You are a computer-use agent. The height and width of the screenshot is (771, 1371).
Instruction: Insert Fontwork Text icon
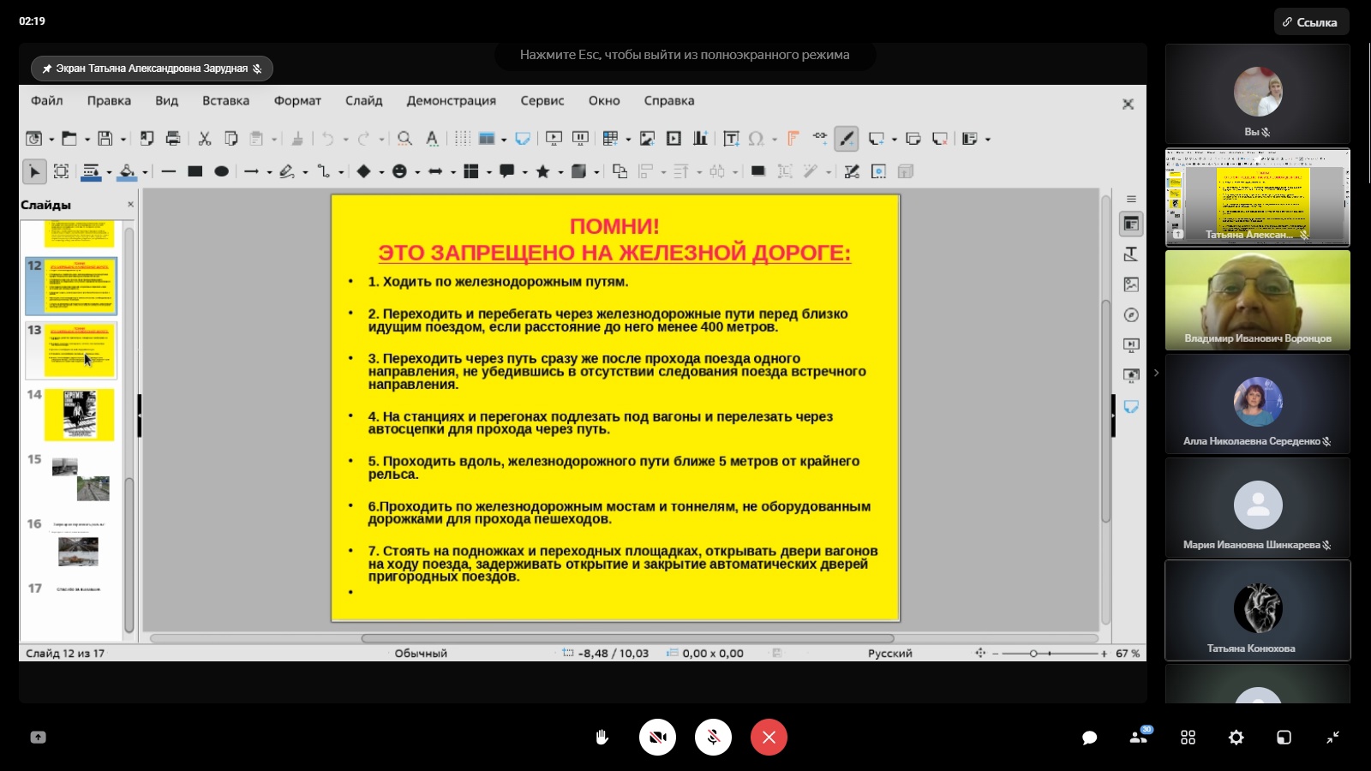coord(793,138)
